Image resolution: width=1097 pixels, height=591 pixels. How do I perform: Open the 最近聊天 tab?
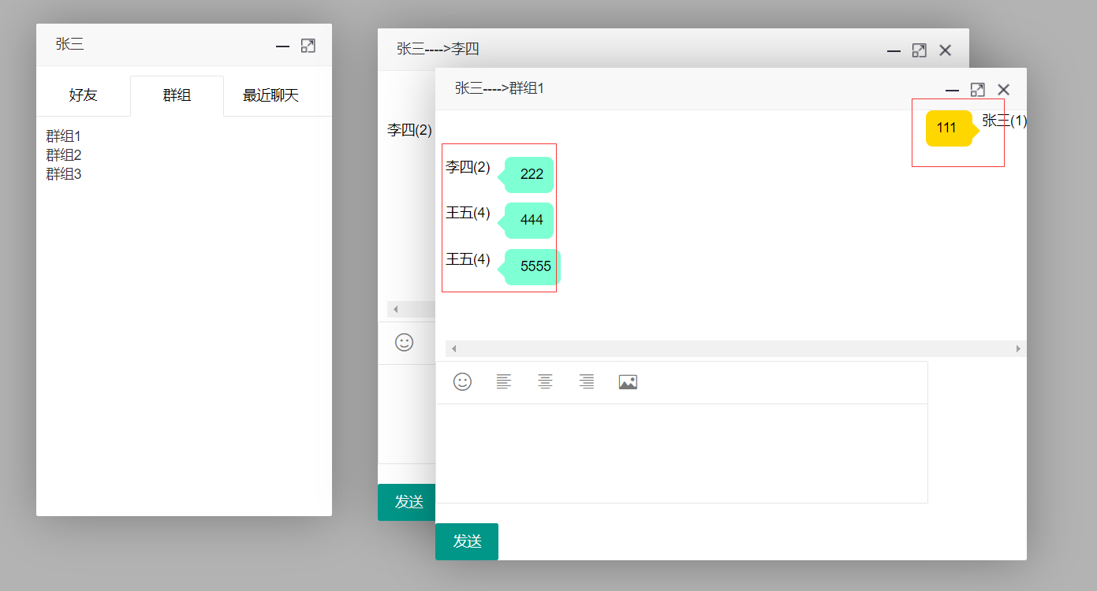(271, 96)
